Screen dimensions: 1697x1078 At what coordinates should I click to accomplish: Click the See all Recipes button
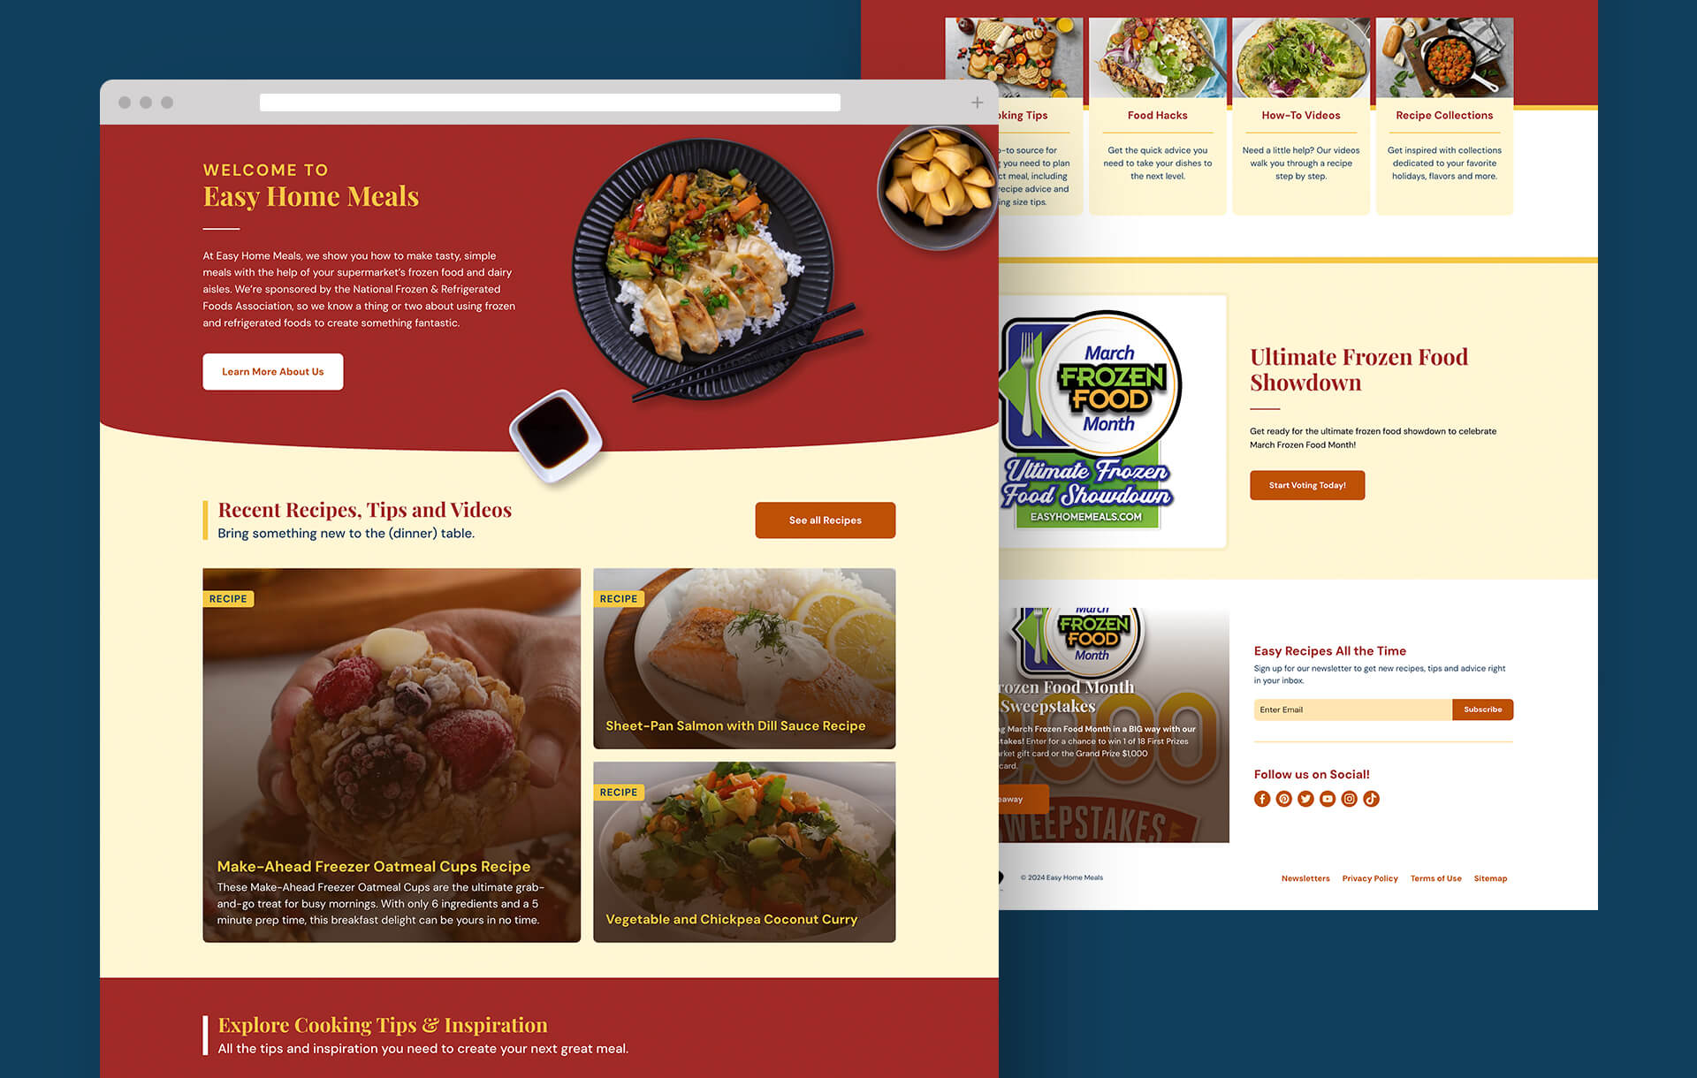[825, 520]
